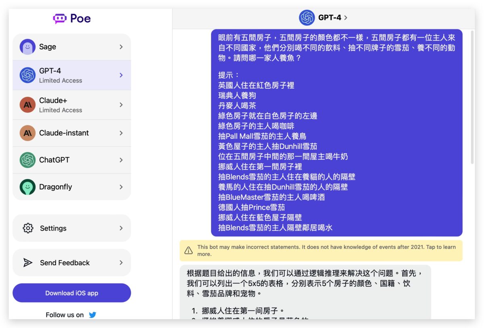The height and width of the screenshot is (328, 484).
Task: Open the Send Feedback row chevron
Action: pos(121,263)
